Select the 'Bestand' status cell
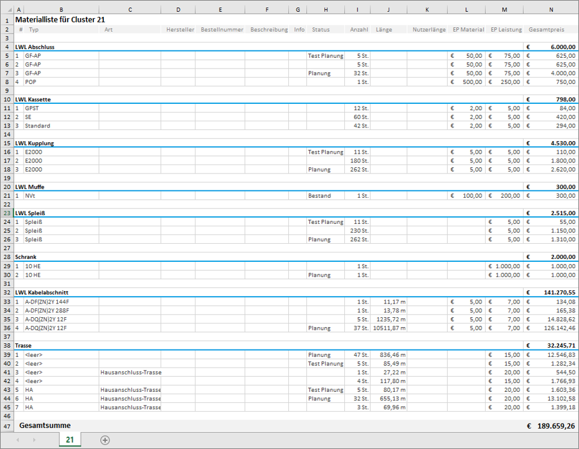This screenshot has width=579, height=449. 326,195
